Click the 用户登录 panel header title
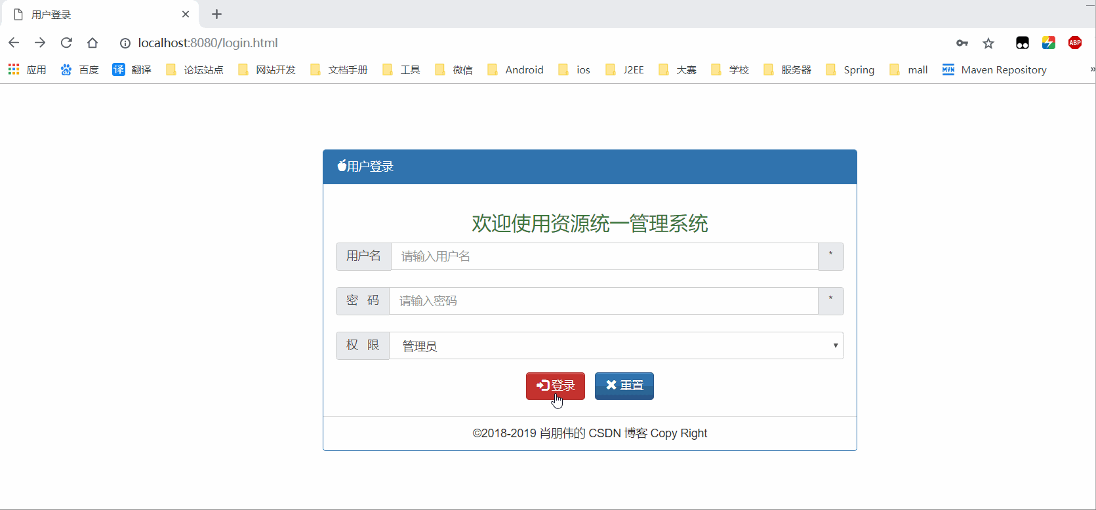Image resolution: width=1096 pixels, height=510 pixels. [365, 167]
